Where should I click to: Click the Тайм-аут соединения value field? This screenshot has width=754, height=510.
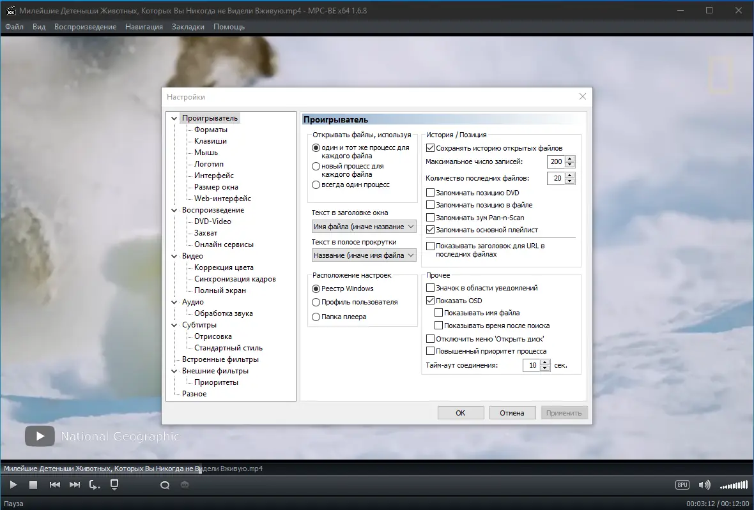point(532,366)
